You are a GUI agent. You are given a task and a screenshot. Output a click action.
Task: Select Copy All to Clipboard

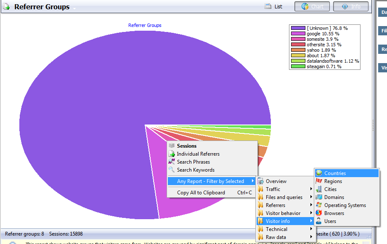pyautogui.click(x=212, y=193)
